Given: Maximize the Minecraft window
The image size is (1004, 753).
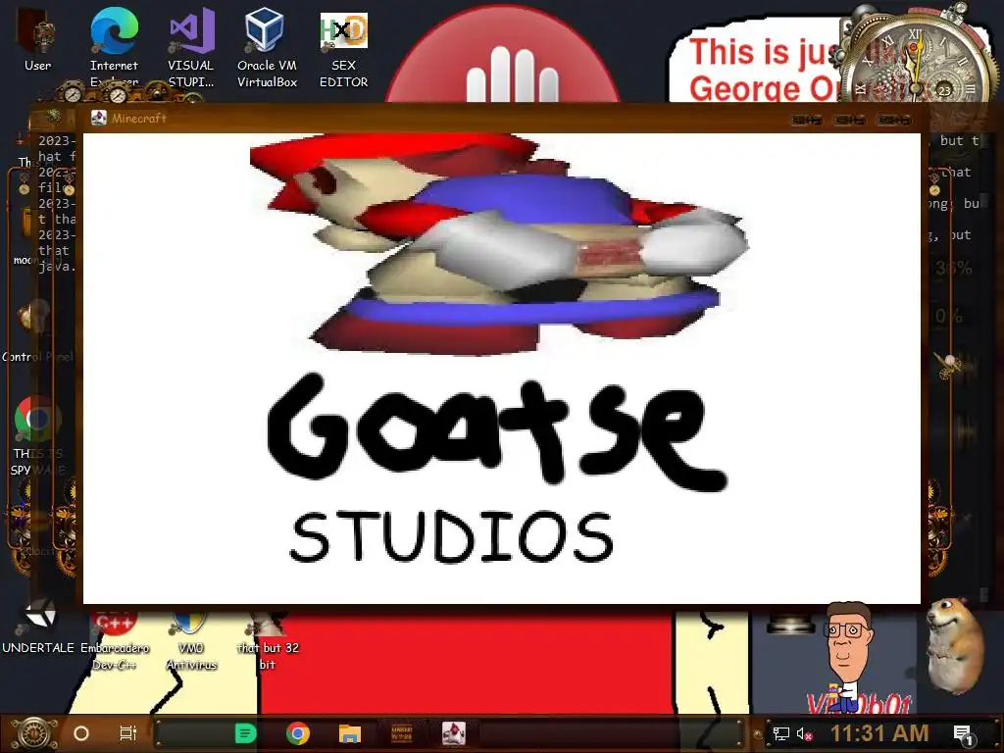Looking at the screenshot, I should (x=850, y=120).
